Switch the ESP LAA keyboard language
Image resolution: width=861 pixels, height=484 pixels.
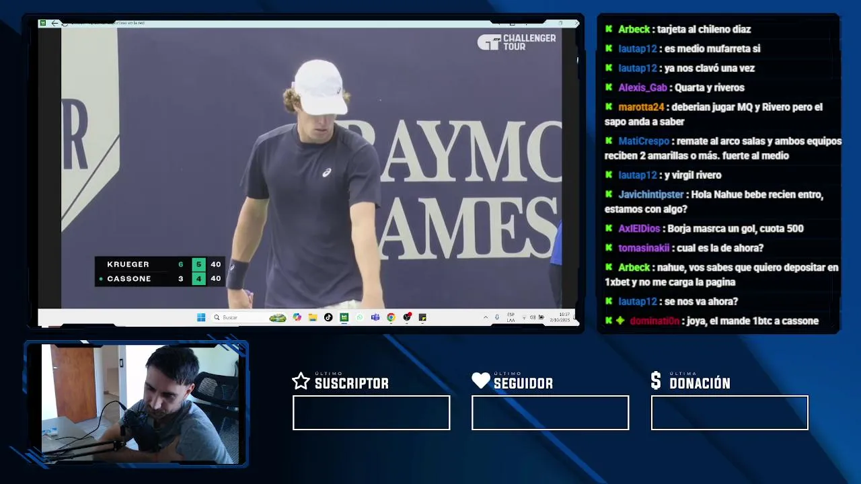click(x=511, y=317)
